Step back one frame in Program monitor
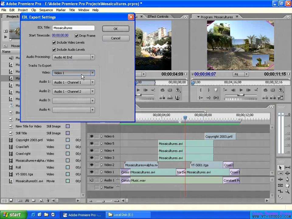Viewport: 292px width, 219px height. click(233, 90)
